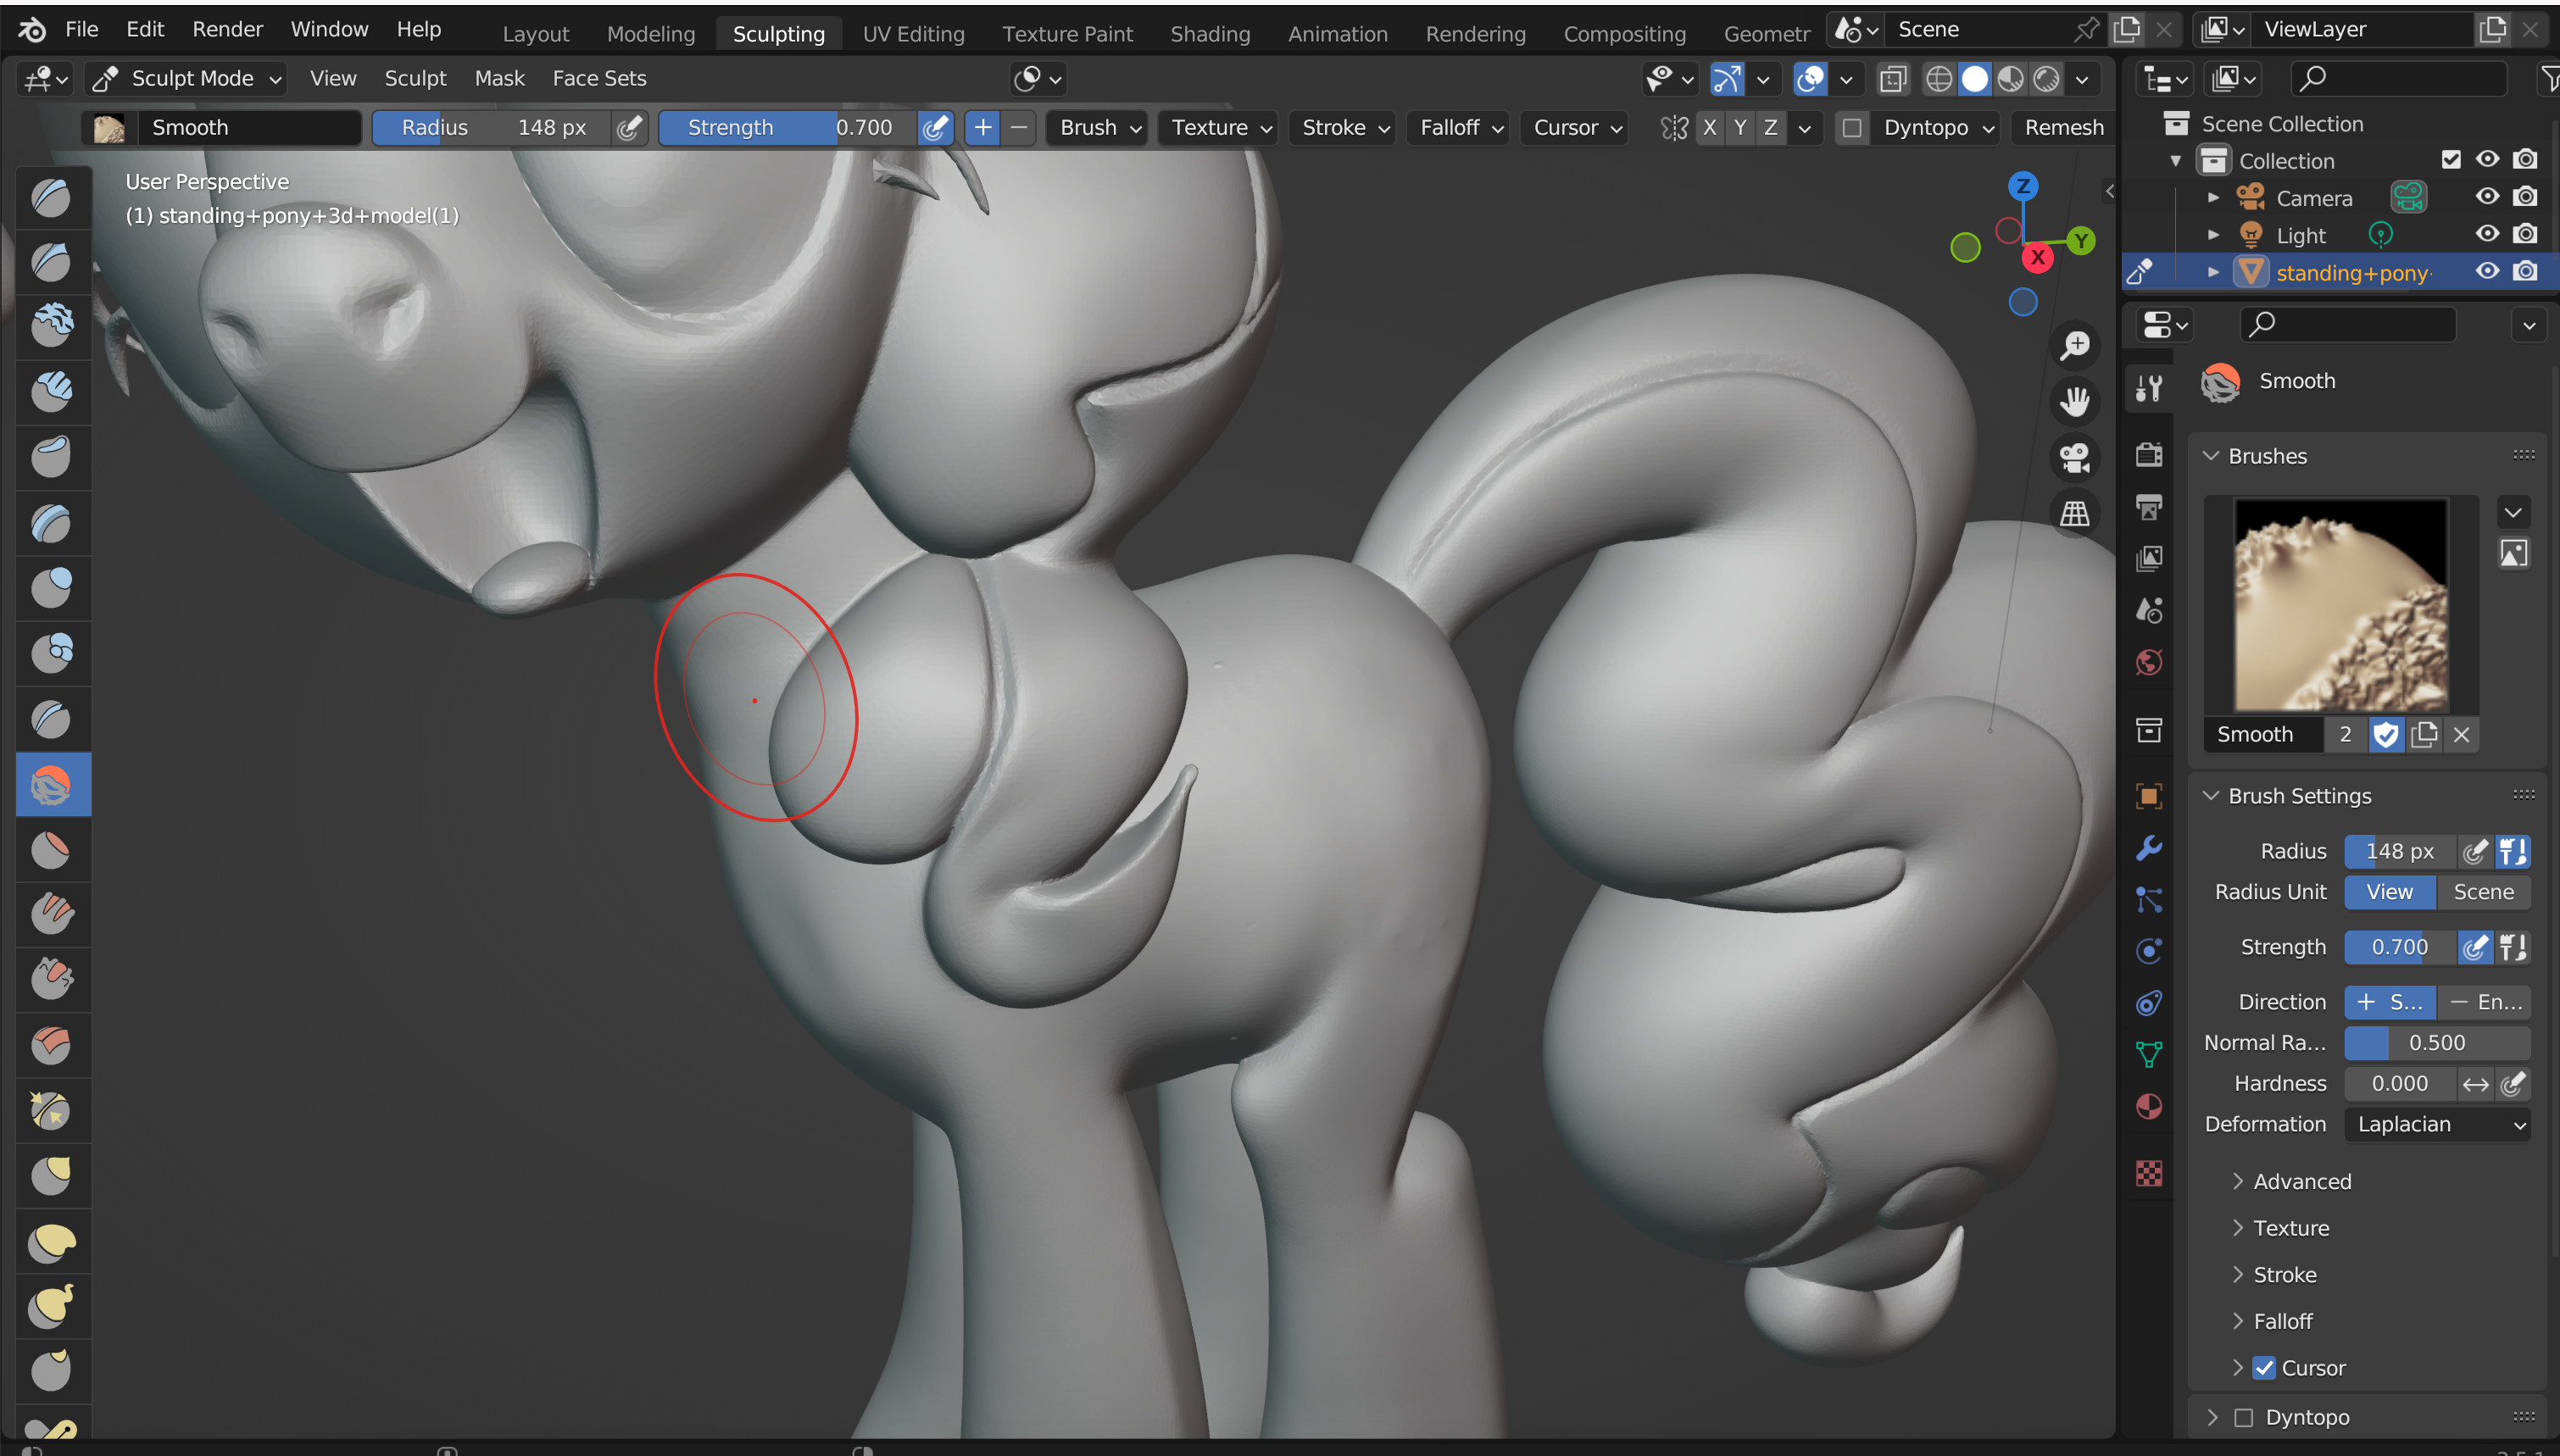
Task: Open the Material properties tab icon
Action: tap(2149, 1106)
